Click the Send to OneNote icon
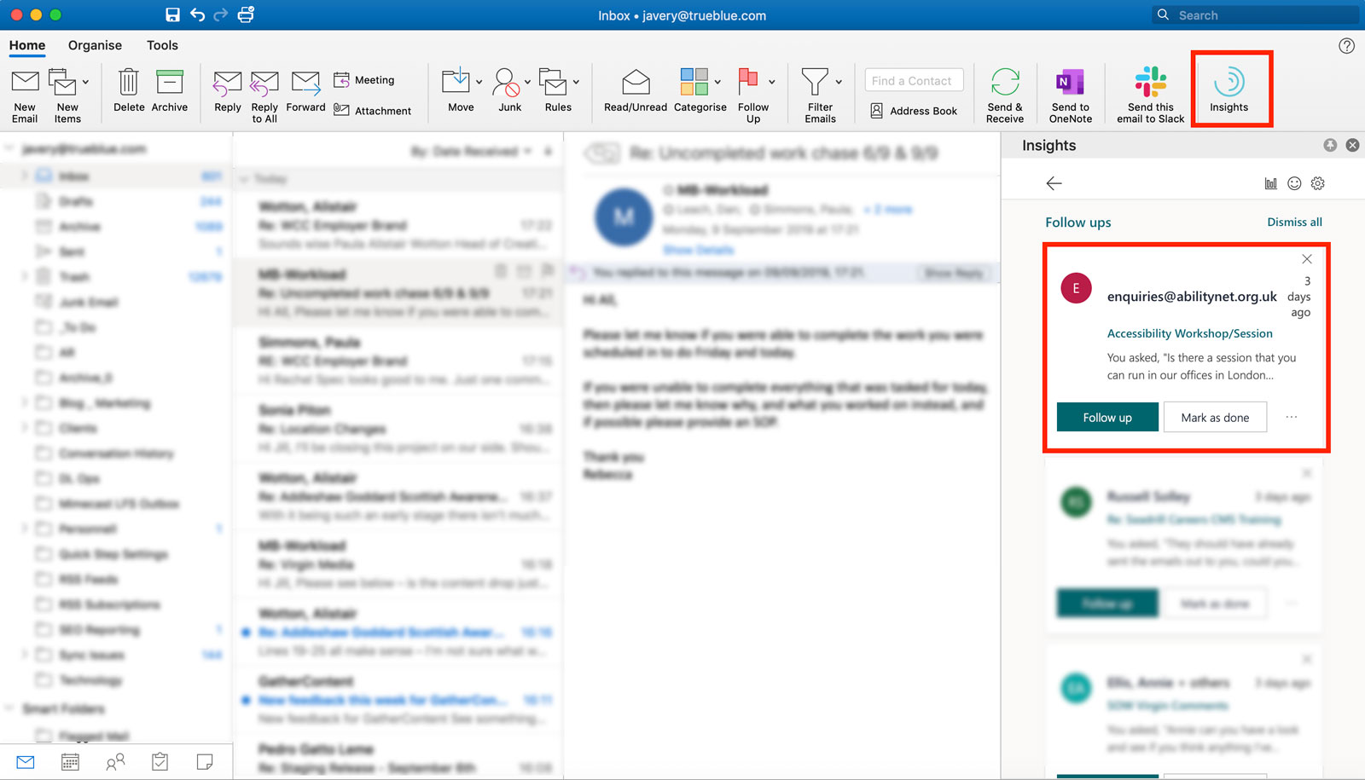 [x=1070, y=84]
